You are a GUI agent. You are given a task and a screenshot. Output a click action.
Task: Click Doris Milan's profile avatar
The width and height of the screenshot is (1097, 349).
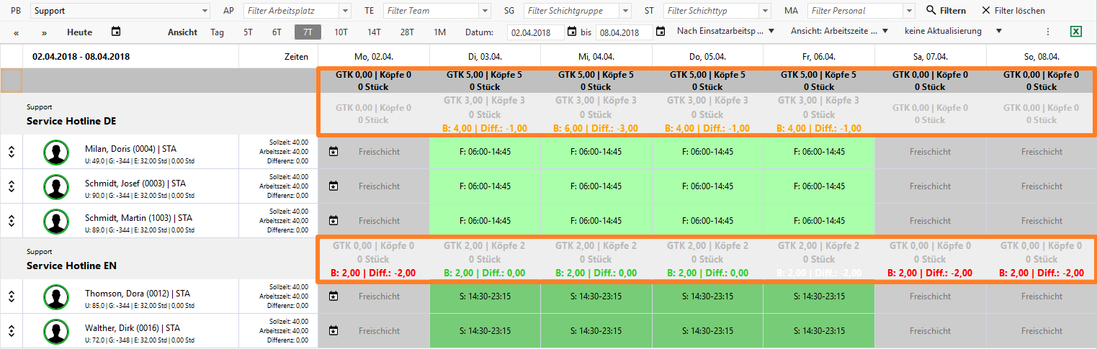click(x=56, y=152)
